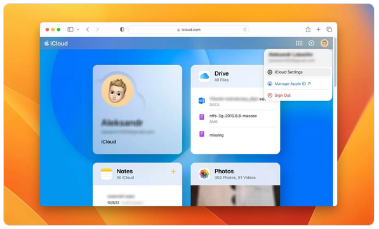The width and height of the screenshot is (379, 229).
Task: Go back with the back arrow
Action: 88,29
